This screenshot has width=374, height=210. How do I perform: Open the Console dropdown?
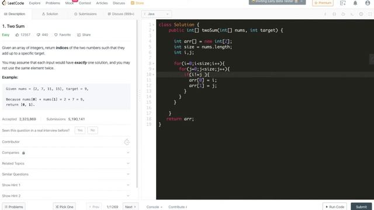pos(154,207)
